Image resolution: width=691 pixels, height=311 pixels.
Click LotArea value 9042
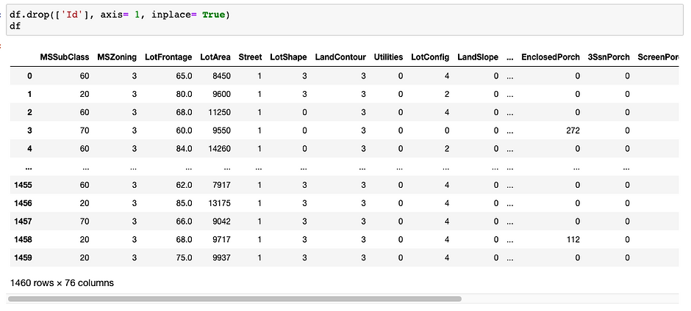222,222
